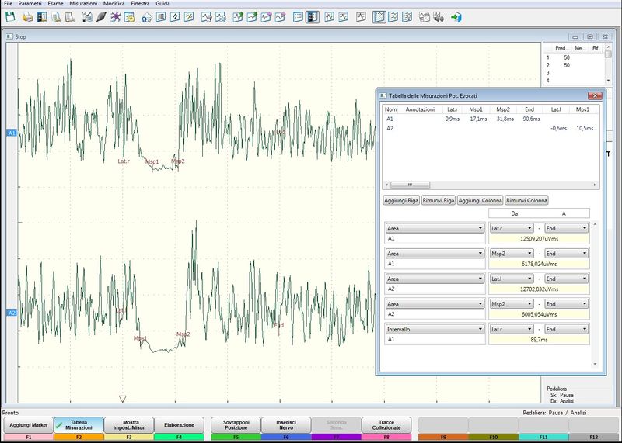Click the exit door icon in toolbar

click(456, 16)
